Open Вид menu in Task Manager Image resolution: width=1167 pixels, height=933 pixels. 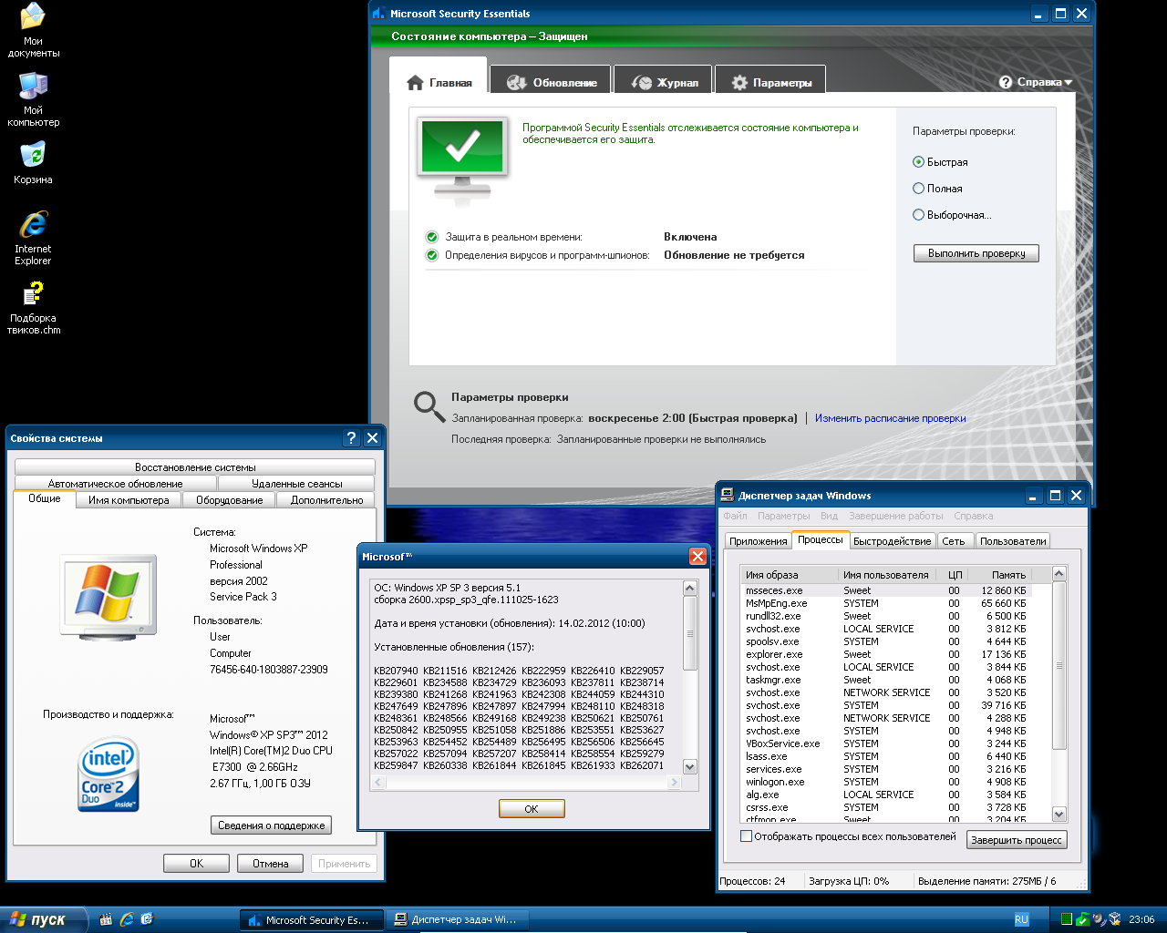coord(829,516)
